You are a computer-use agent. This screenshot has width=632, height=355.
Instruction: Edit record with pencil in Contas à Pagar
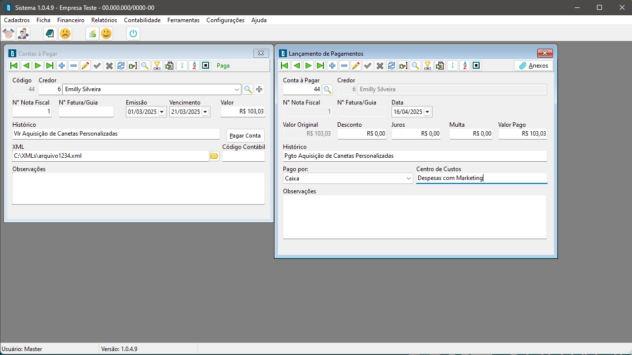[x=85, y=66]
